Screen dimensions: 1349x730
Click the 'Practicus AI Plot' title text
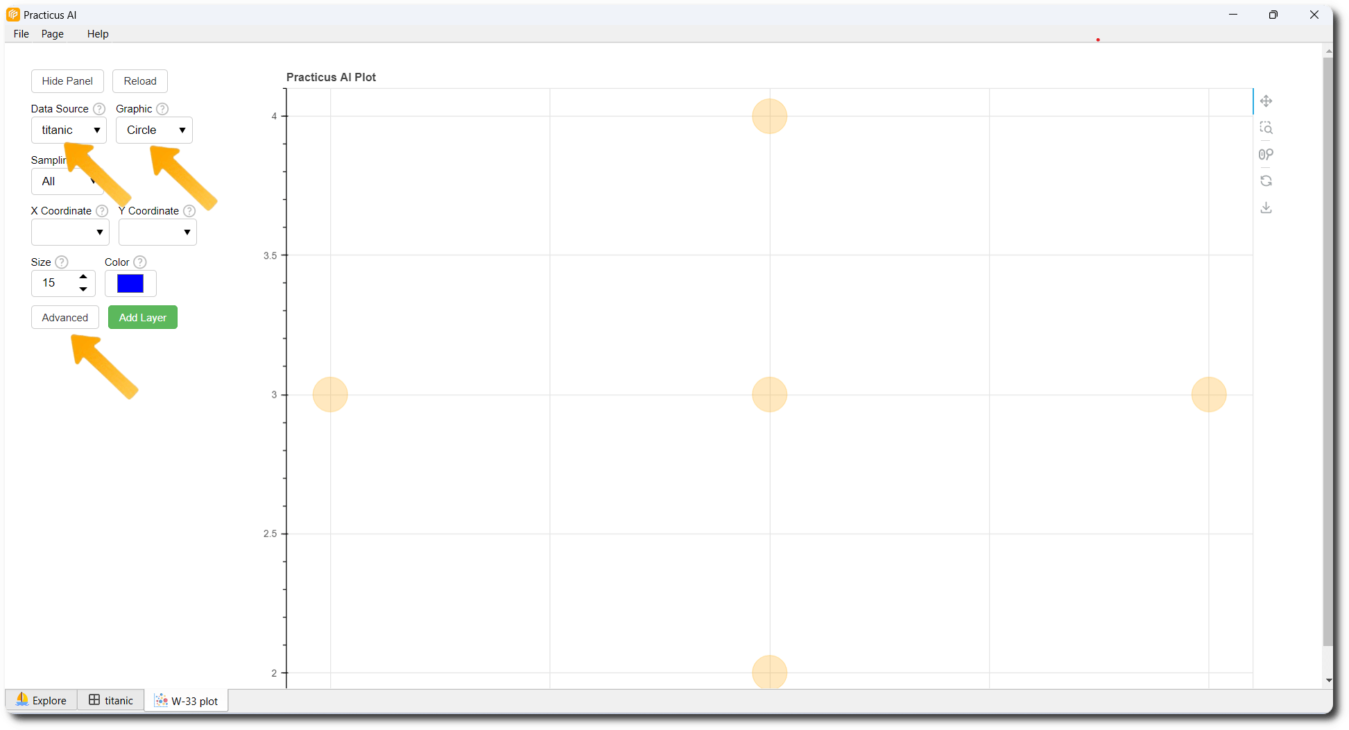click(331, 77)
